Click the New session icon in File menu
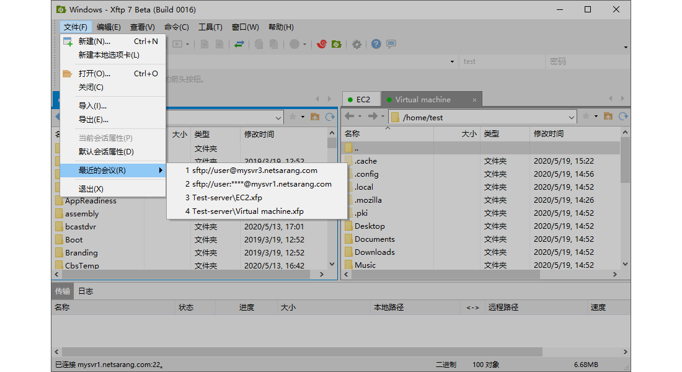The width and height of the screenshot is (682, 372). tap(68, 42)
